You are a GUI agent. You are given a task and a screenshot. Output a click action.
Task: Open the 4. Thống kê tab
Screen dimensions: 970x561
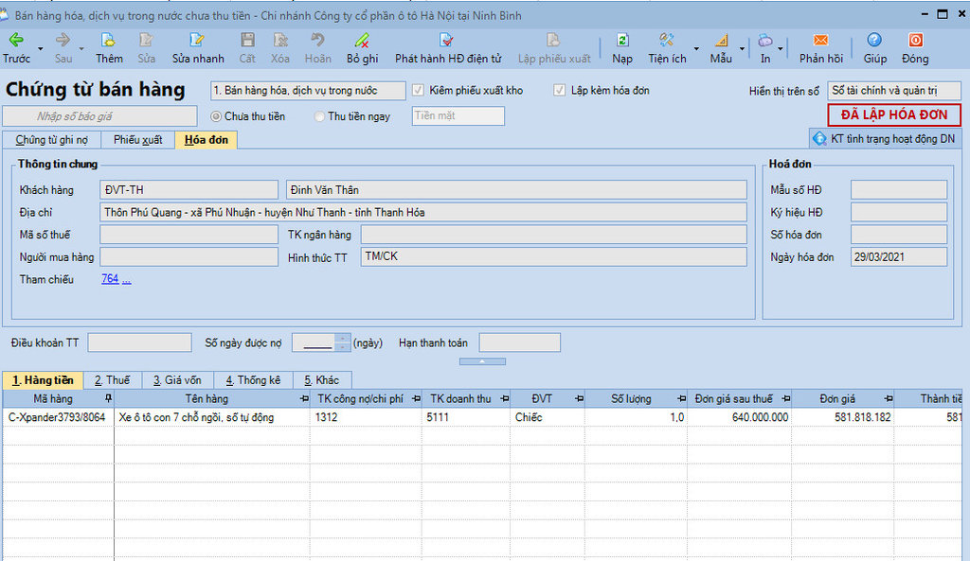coord(252,380)
